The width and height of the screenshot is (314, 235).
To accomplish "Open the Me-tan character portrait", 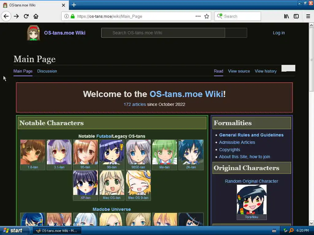I will pyautogui.click(x=165, y=152).
